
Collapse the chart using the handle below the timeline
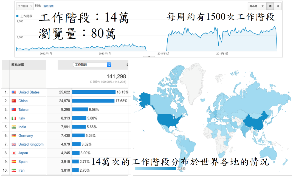click(149, 56)
